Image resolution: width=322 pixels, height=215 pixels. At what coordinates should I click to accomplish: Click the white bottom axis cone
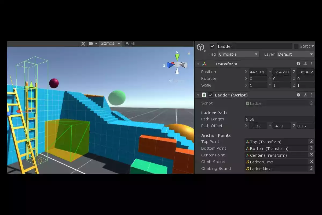pos(177,71)
